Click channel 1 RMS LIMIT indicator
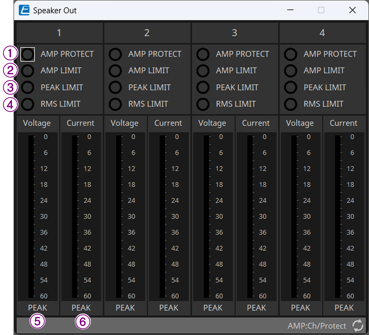Screen dimensions: 369x335 (x=28, y=104)
